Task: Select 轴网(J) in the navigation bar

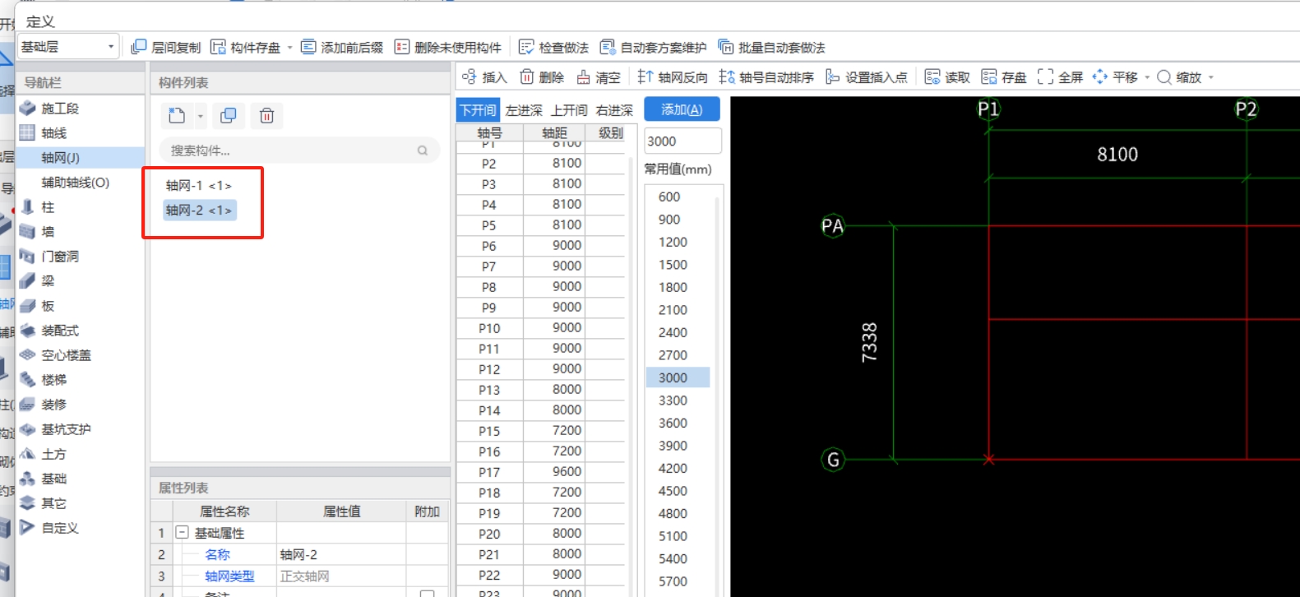Action: pos(60,158)
